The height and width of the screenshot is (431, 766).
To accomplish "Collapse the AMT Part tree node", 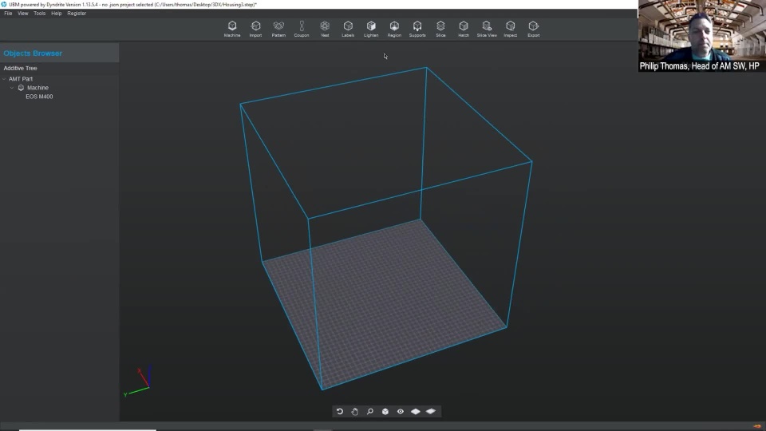I will pyautogui.click(x=5, y=79).
